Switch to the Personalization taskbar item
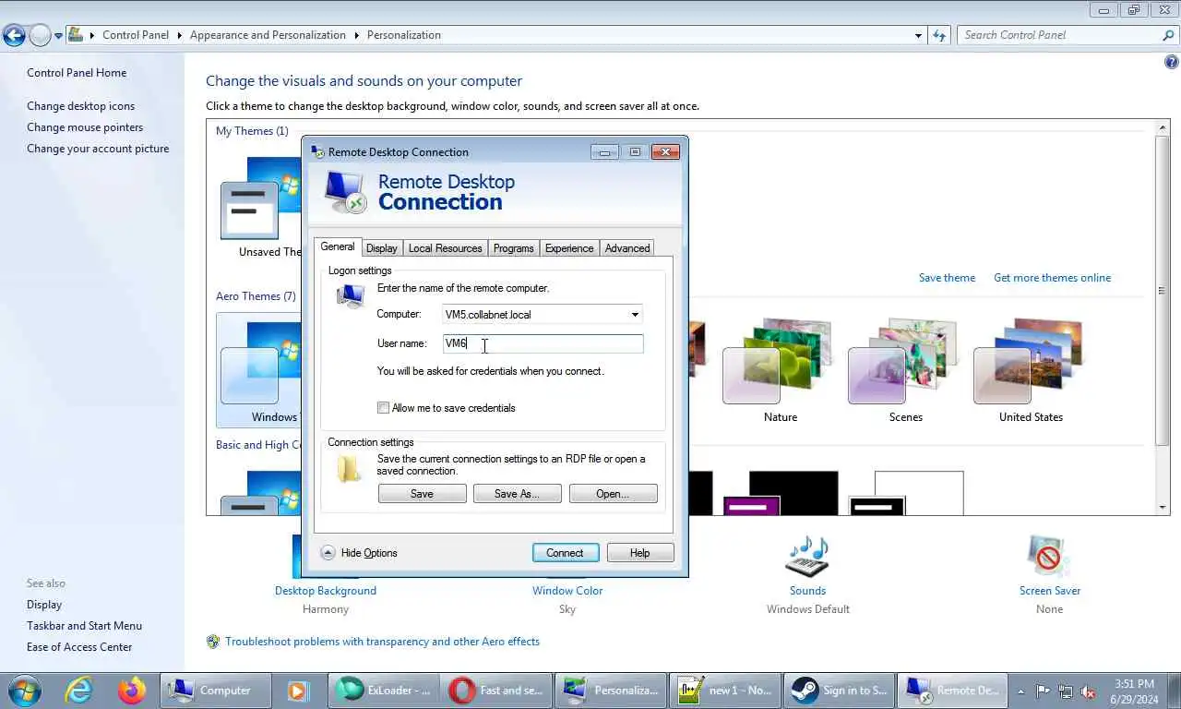Viewport: 1181px width, 709px height. click(x=610, y=690)
